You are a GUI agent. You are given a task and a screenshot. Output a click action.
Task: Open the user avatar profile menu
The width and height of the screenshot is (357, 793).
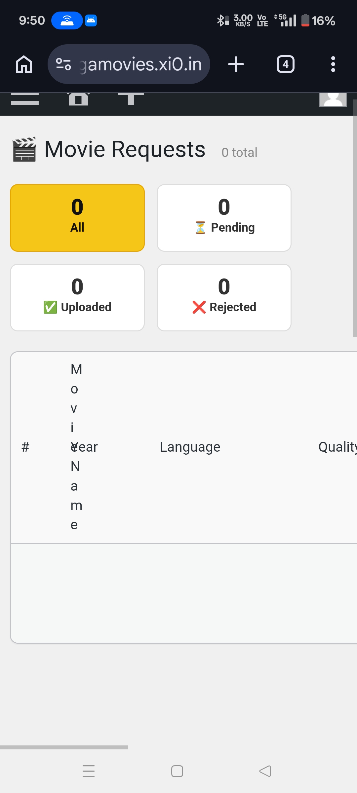[x=333, y=99]
